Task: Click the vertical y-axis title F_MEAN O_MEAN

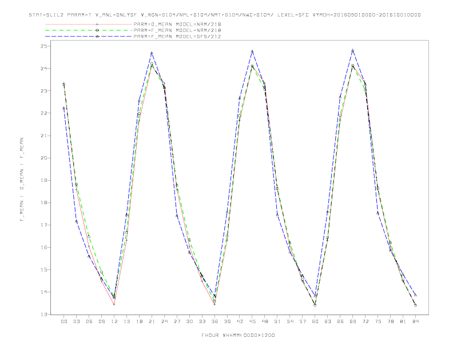Action: (22, 180)
